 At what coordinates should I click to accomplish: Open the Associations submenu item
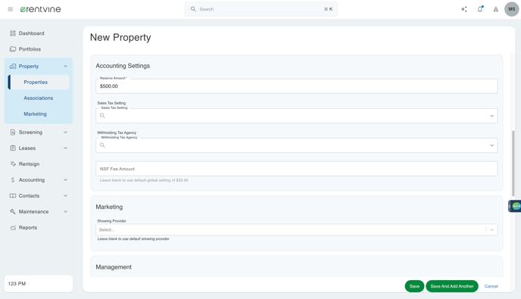coord(39,98)
